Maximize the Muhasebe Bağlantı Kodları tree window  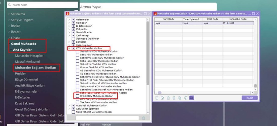[145, 14]
